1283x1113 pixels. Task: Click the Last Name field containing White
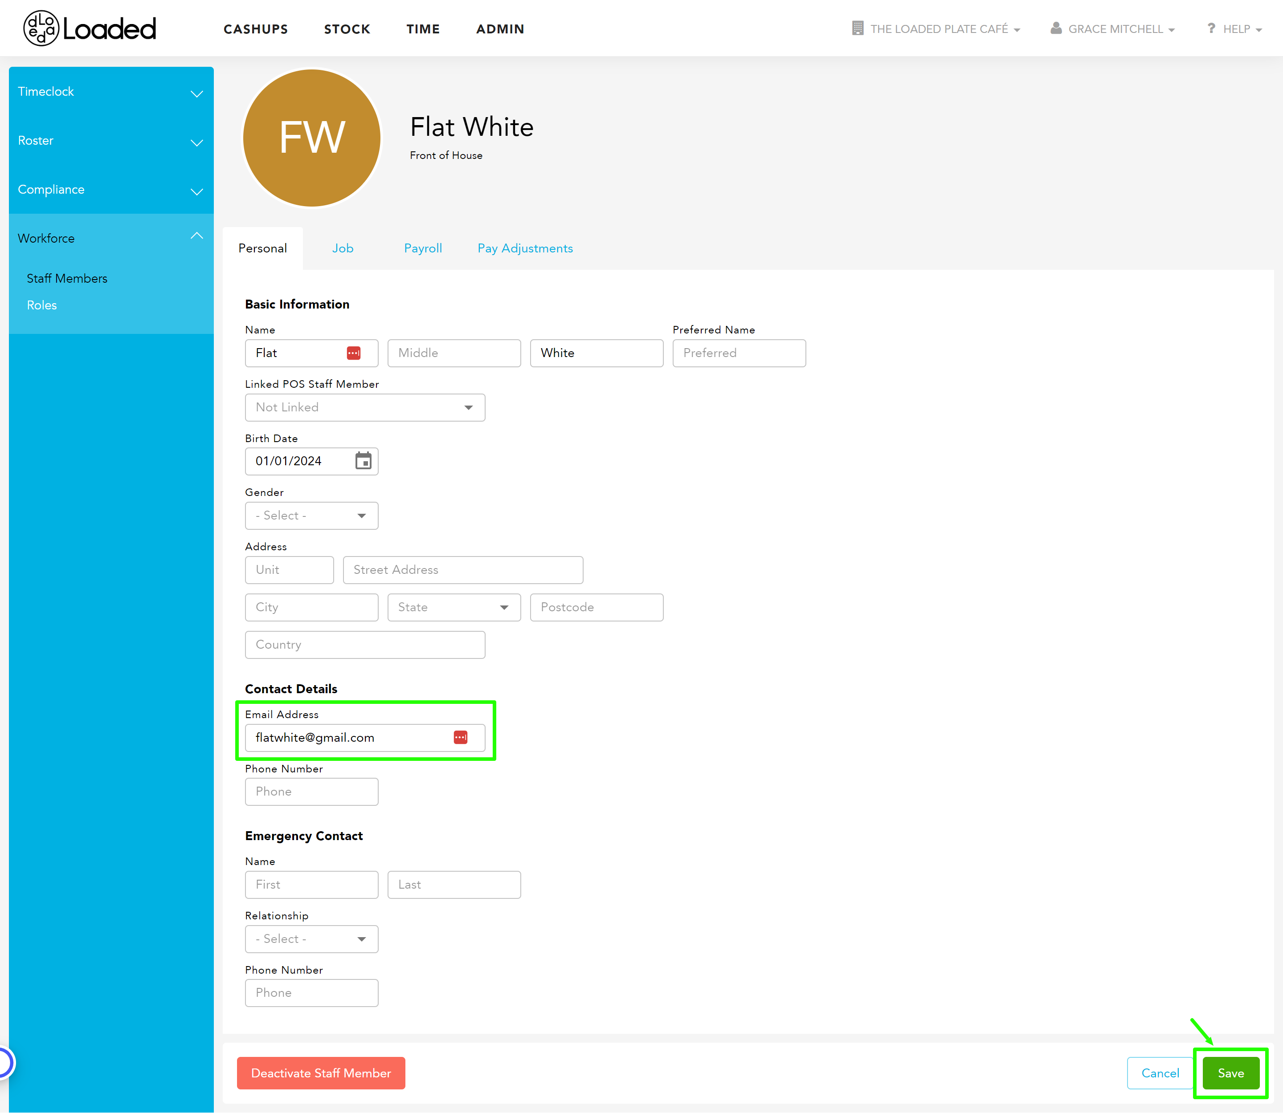597,353
